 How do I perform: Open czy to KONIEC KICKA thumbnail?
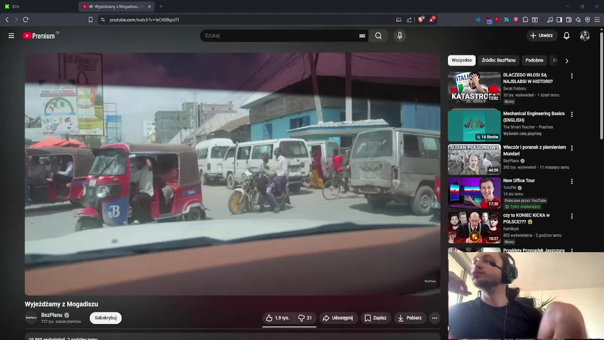coord(474,227)
